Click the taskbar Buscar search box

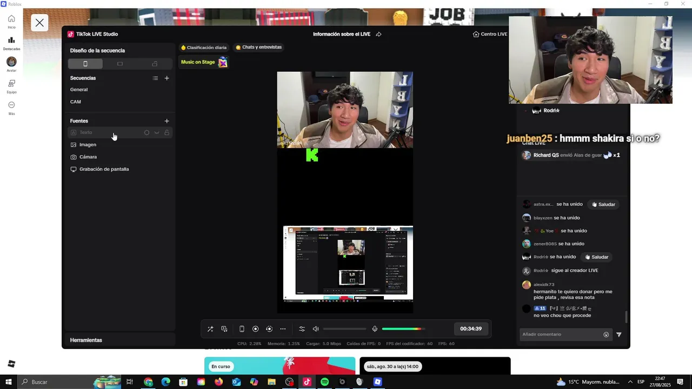[69, 382]
